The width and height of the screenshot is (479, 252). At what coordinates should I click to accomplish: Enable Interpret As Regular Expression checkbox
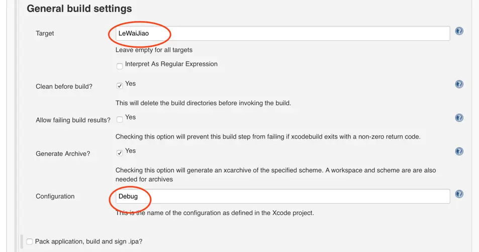pyautogui.click(x=120, y=66)
